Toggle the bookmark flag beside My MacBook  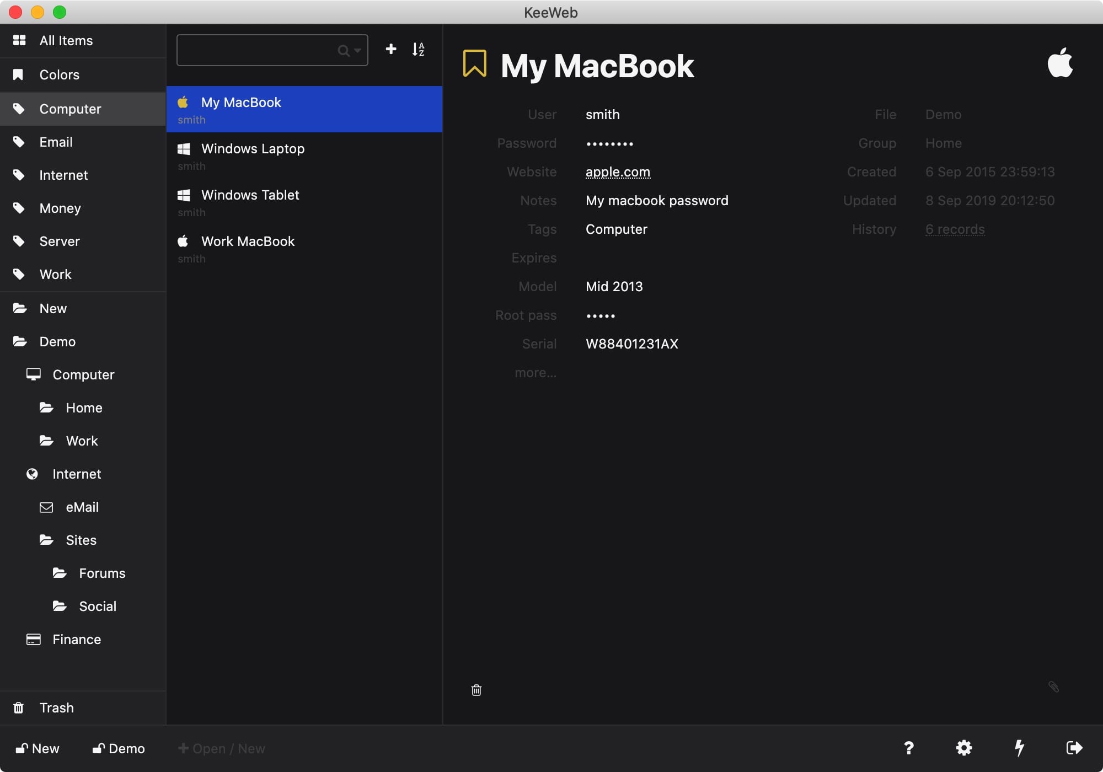[474, 63]
